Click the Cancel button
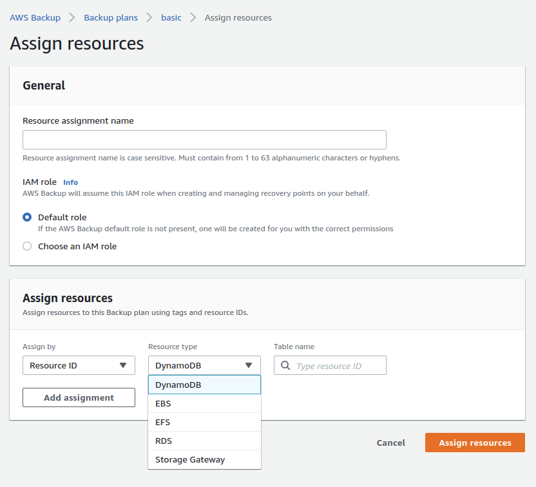 pos(390,443)
